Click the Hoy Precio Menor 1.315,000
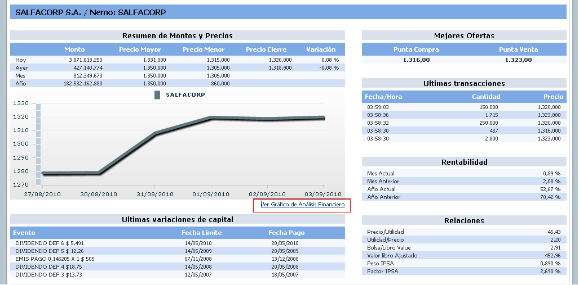This screenshot has width=579, height=285. (x=218, y=60)
